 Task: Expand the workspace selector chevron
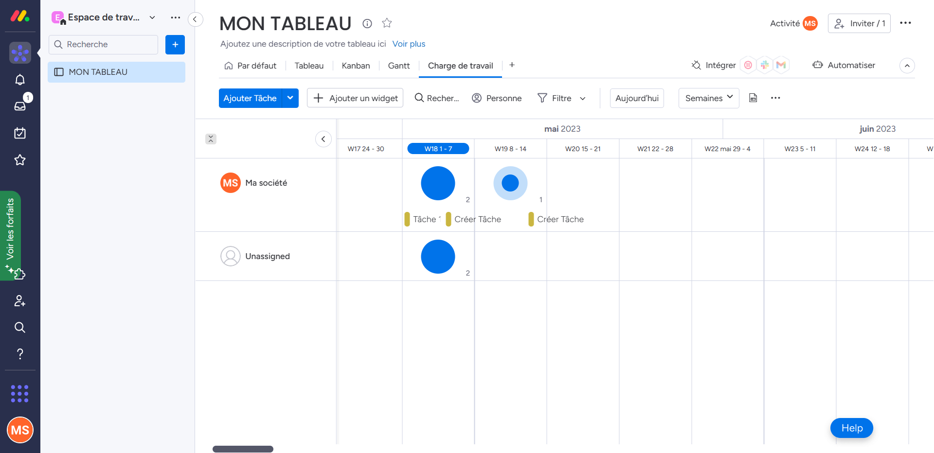[152, 17]
